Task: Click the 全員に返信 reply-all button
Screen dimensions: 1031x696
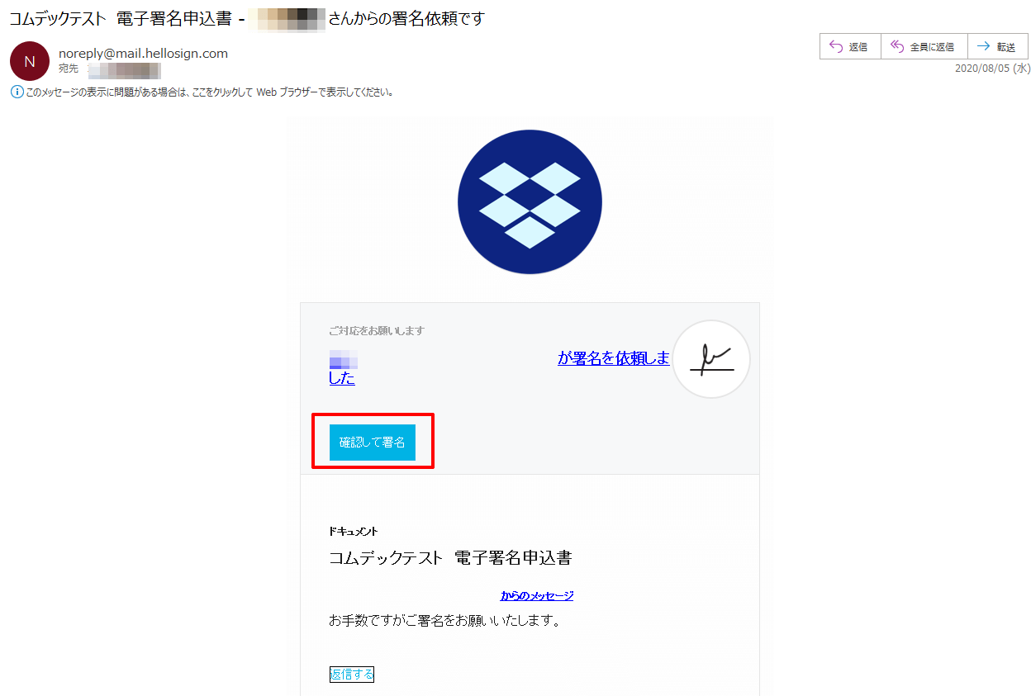Action: point(924,47)
